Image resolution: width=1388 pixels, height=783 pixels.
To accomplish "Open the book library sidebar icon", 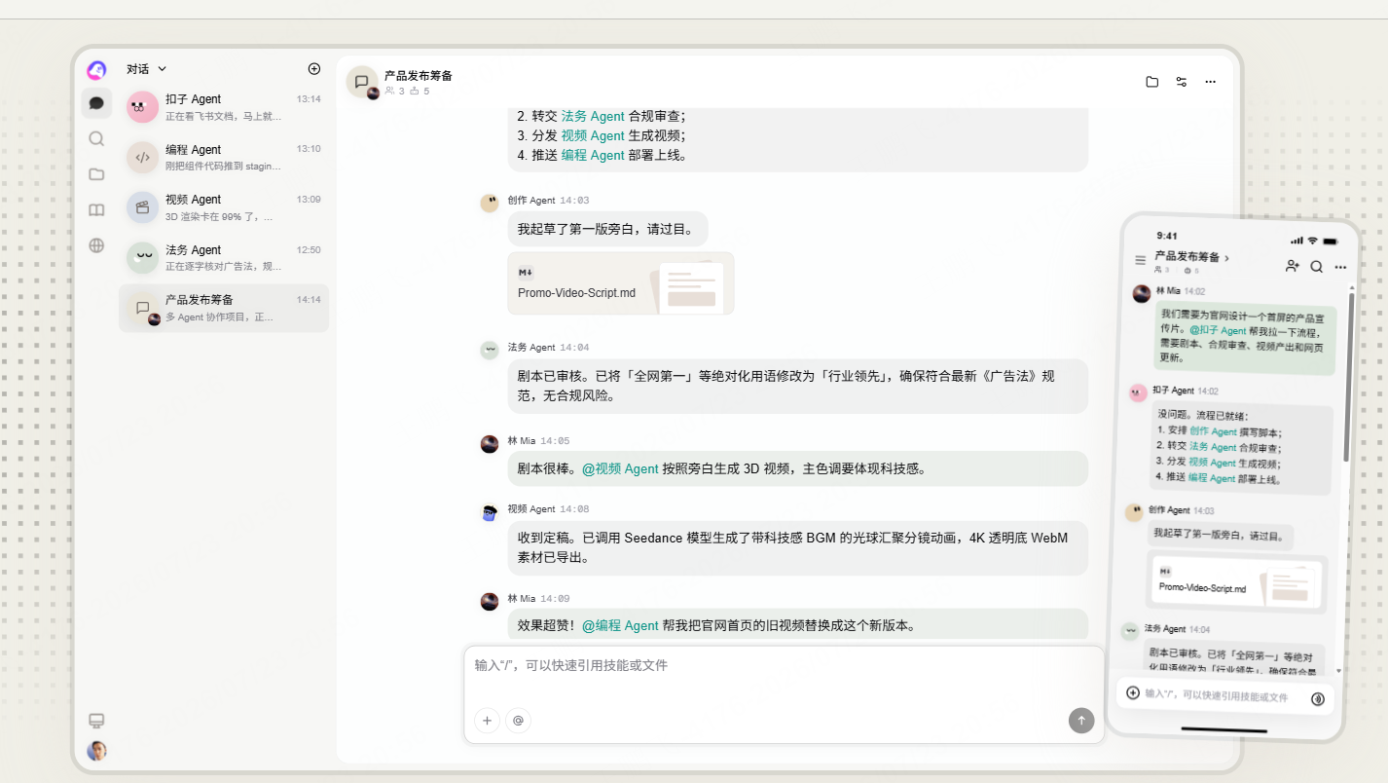I will [x=96, y=210].
